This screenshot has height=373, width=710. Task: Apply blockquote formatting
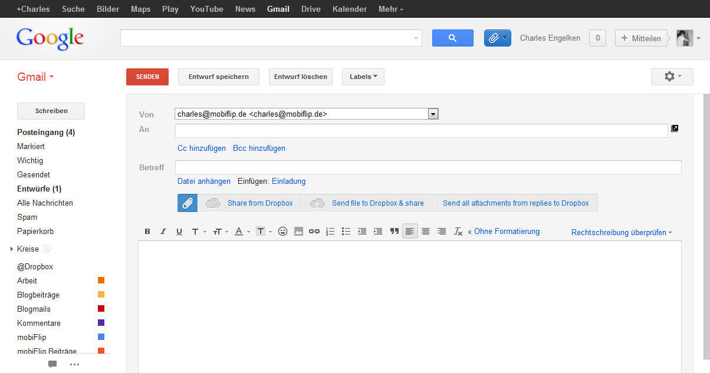(x=394, y=232)
